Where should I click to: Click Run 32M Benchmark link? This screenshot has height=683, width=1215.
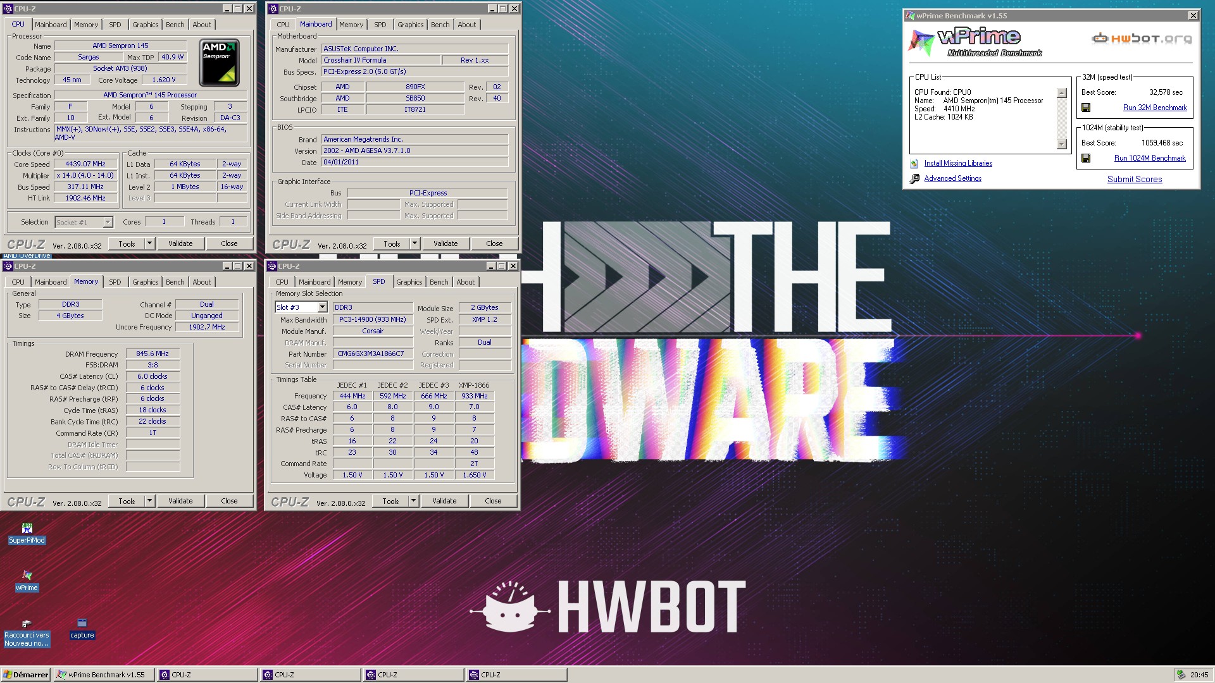point(1155,108)
